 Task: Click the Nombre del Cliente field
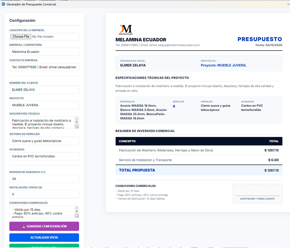click(44, 90)
